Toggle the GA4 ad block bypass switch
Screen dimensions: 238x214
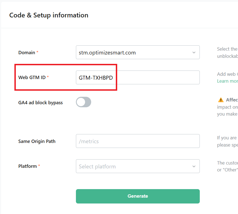point(83,102)
